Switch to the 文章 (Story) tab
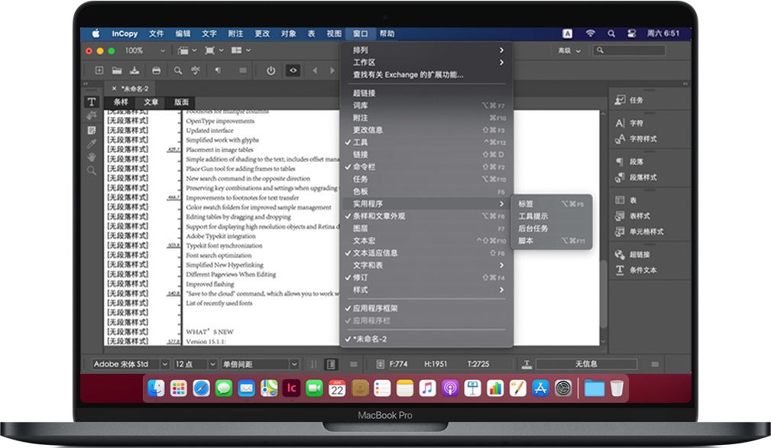Viewport: 771px width, 448px height. [151, 101]
